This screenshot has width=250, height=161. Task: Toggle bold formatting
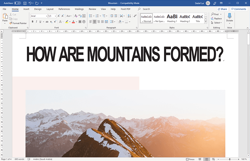pos(32,22)
